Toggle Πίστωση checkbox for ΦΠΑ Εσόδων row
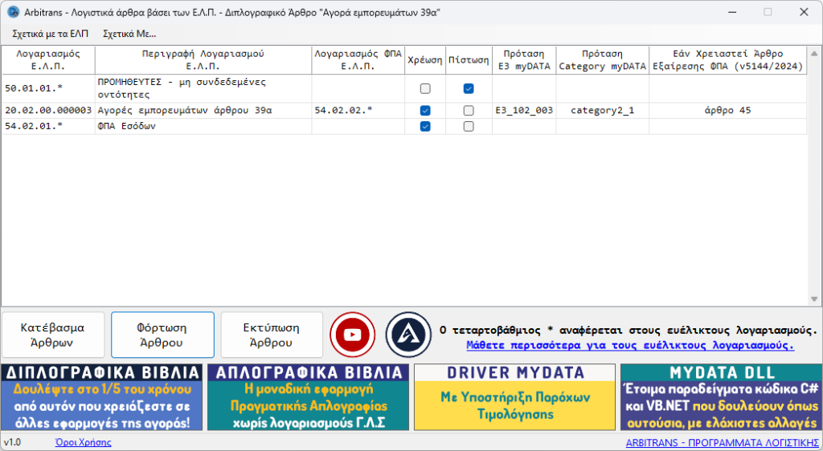This screenshot has width=823, height=451. click(x=469, y=126)
